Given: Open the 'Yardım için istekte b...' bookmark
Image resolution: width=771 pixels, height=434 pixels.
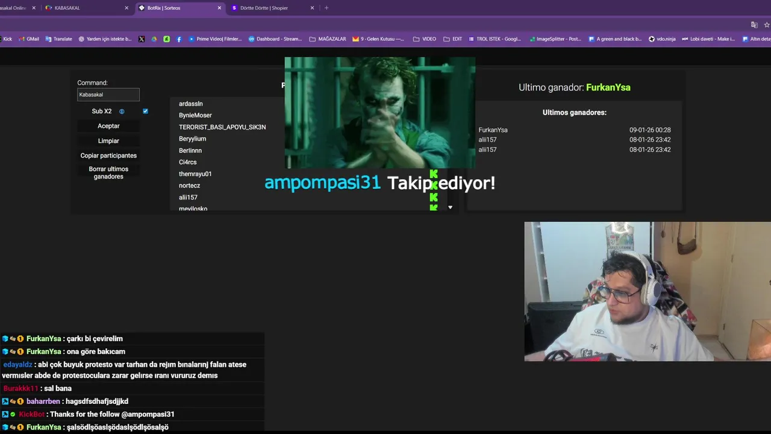Looking at the screenshot, I should 105,39.
